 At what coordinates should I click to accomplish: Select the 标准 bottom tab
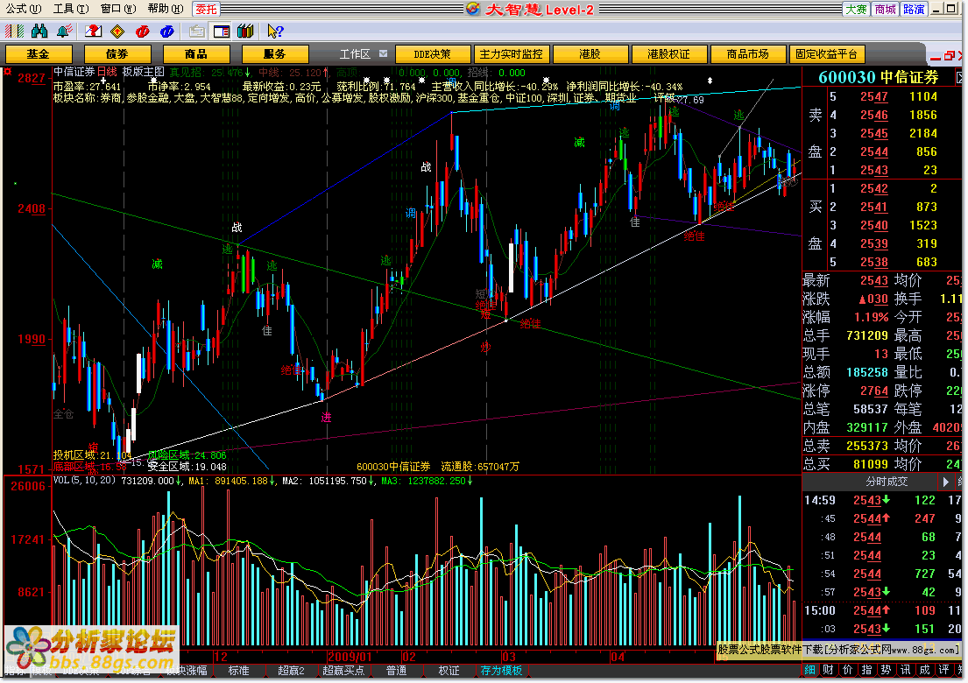click(239, 670)
